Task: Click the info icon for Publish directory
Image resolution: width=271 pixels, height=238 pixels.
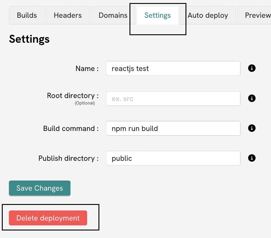Action: click(252, 158)
